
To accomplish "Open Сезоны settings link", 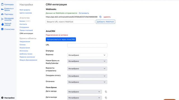I will point(22,45).
